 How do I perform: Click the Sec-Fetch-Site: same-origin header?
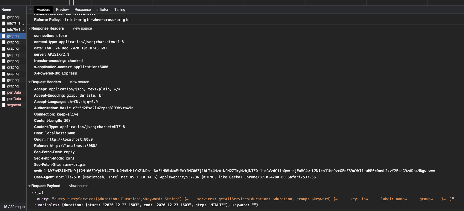click(60, 165)
